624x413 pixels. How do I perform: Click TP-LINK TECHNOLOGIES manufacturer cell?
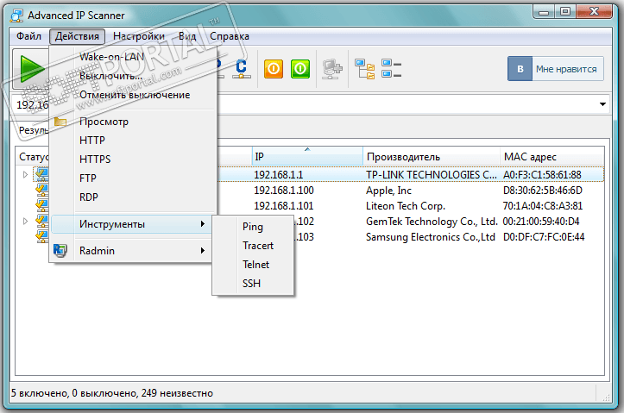click(x=431, y=175)
